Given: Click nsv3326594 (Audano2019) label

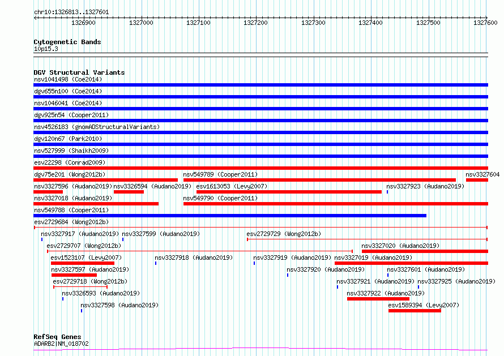Looking at the screenshot, I should click(x=152, y=186).
